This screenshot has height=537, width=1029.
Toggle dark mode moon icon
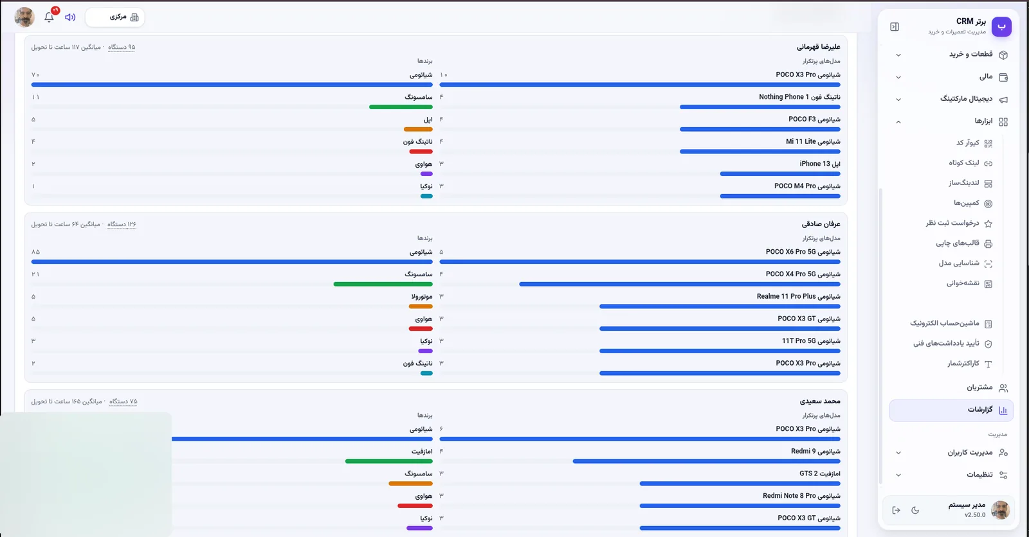click(x=915, y=510)
